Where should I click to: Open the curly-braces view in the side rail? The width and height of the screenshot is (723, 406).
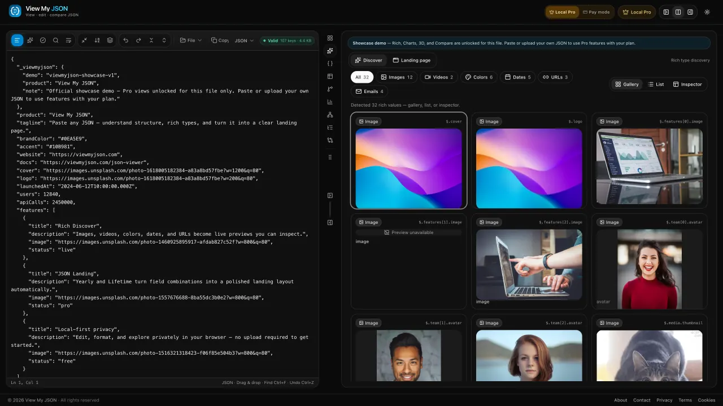(x=330, y=63)
